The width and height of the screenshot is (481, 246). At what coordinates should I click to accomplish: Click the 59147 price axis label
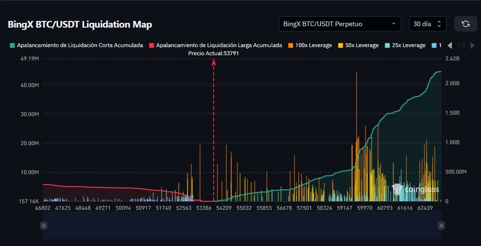coord(344,208)
